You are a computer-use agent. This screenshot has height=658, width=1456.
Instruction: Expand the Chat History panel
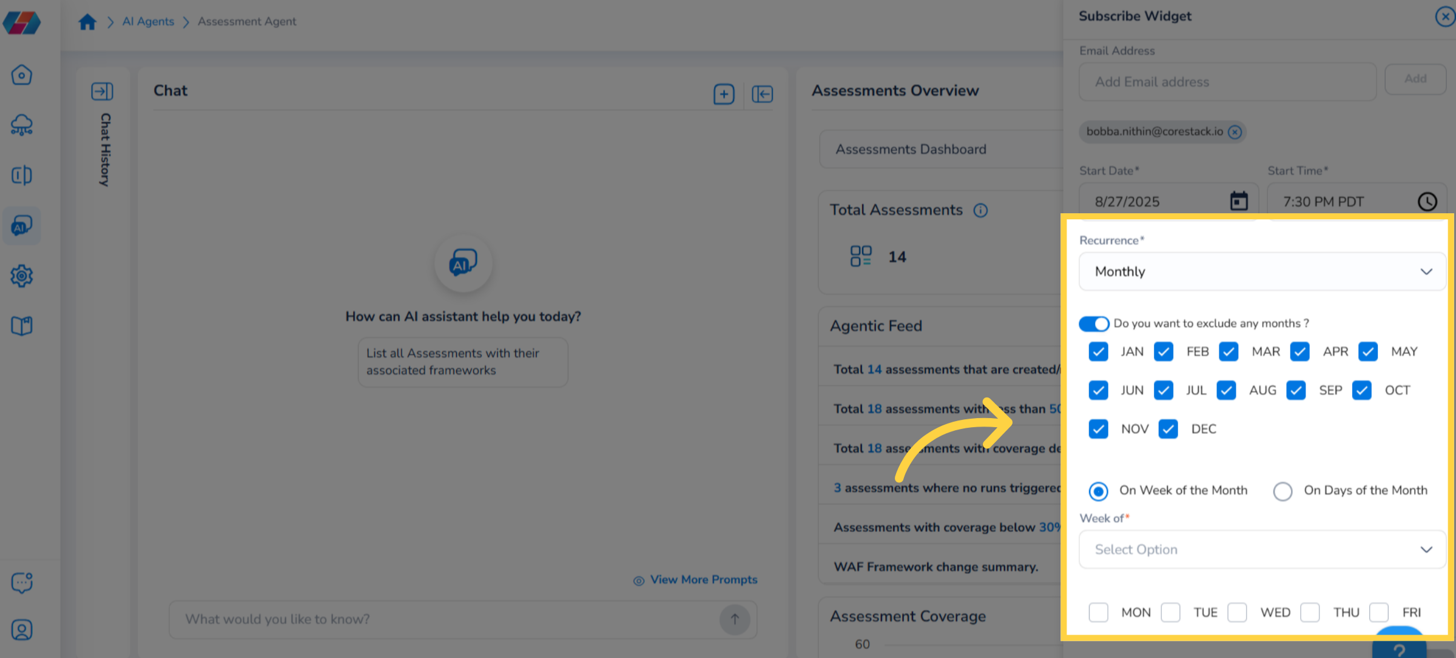pyautogui.click(x=102, y=91)
